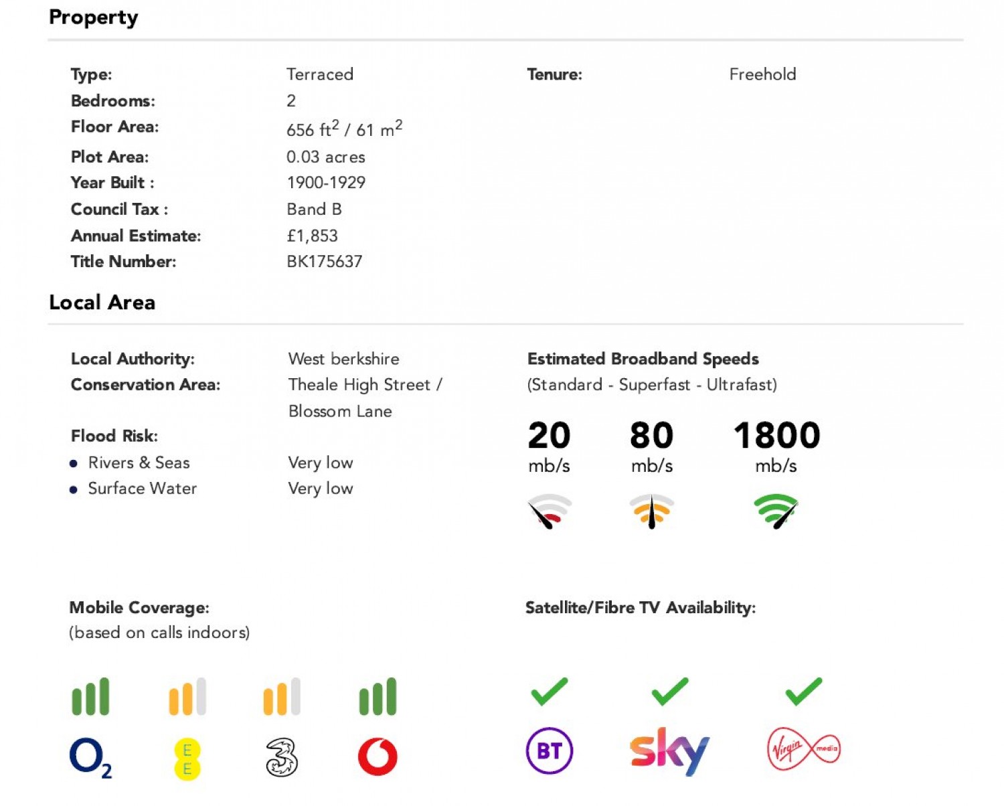This screenshot has width=1004, height=806.
Task: Click the ultrafast broadband green speed gauge
Action: tap(776, 511)
